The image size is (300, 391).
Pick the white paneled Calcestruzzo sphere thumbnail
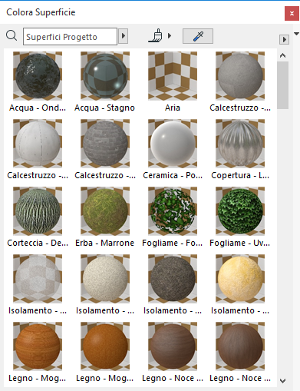(x=38, y=144)
